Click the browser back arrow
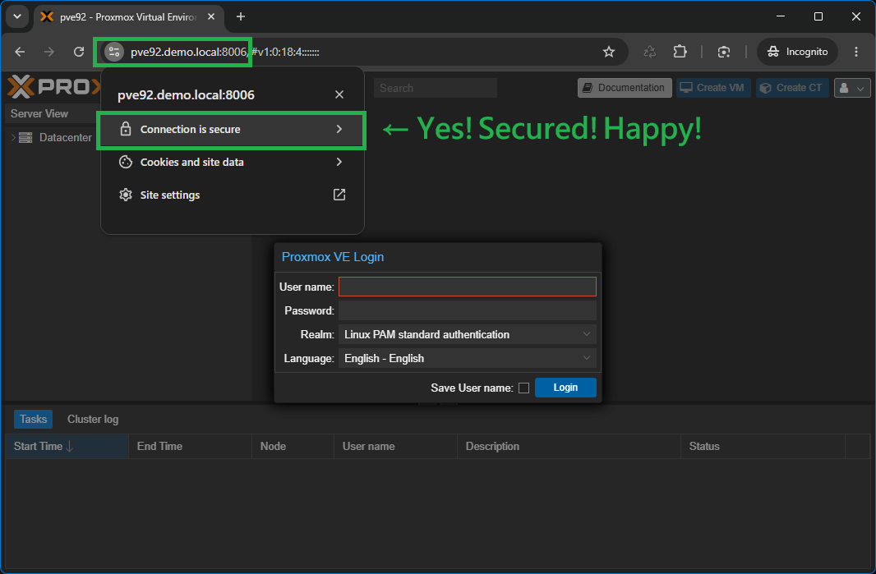 20,52
